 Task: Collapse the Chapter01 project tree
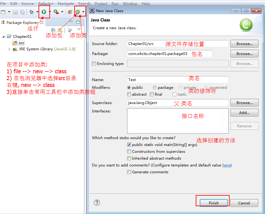click(4, 36)
